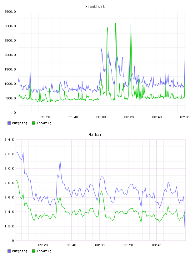Click the Incoming label under Mumbai chart
Viewport: 190px width, 256px height.
click(x=44, y=251)
